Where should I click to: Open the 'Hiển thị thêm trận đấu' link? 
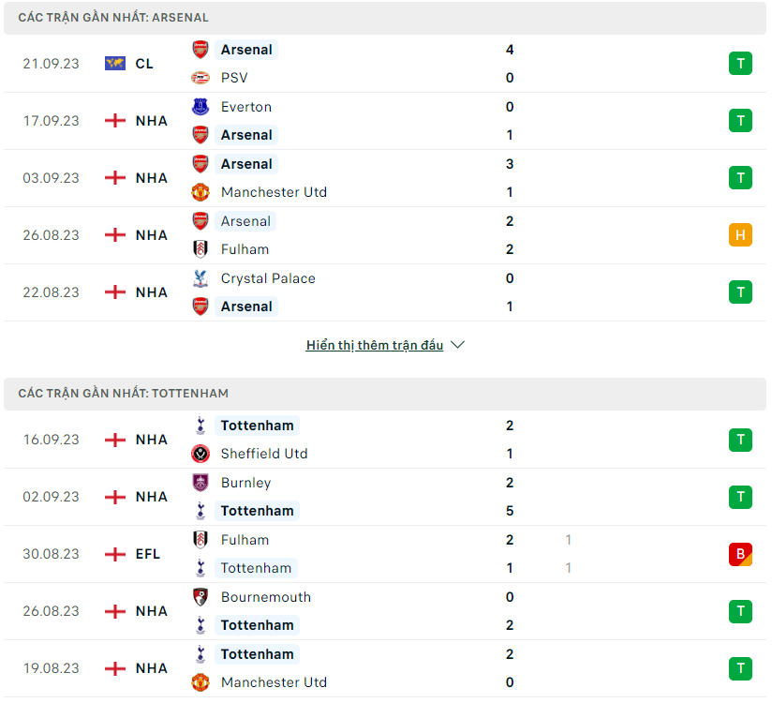click(x=375, y=345)
